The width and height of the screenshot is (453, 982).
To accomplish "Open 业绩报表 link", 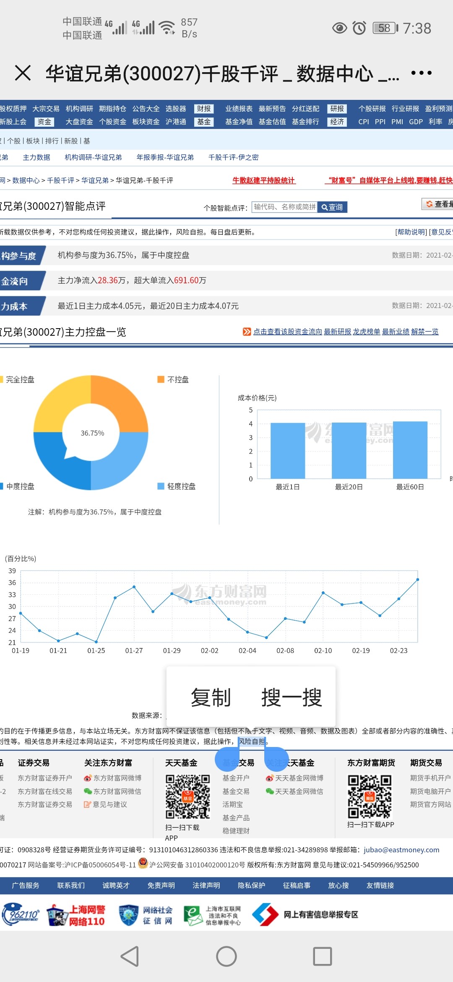I will click(239, 109).
